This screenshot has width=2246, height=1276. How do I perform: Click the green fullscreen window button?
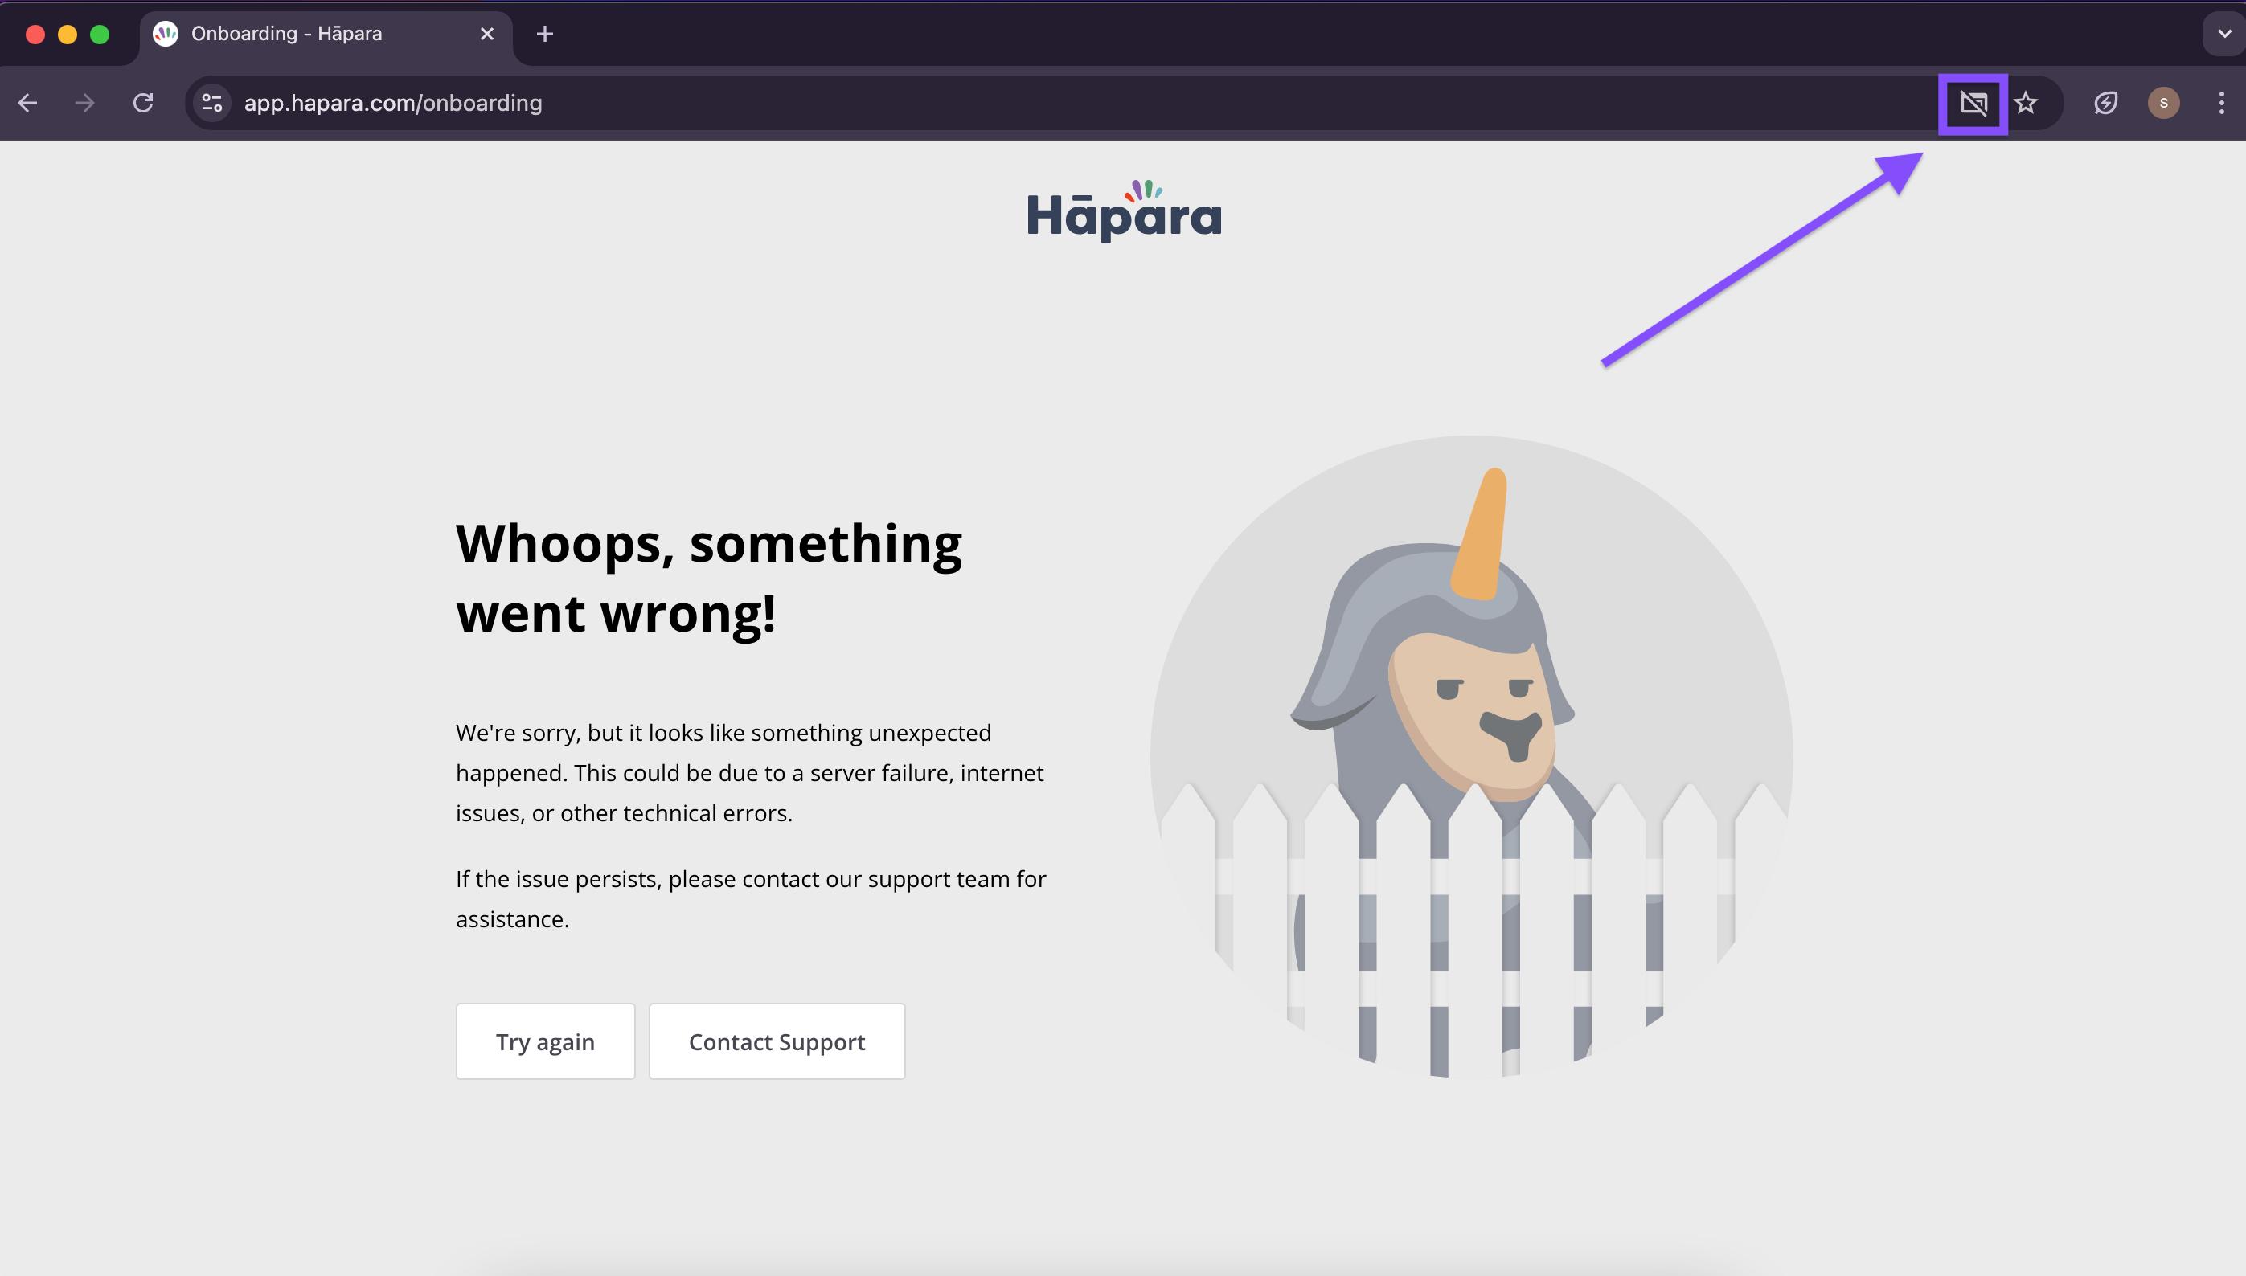(100, 35)
